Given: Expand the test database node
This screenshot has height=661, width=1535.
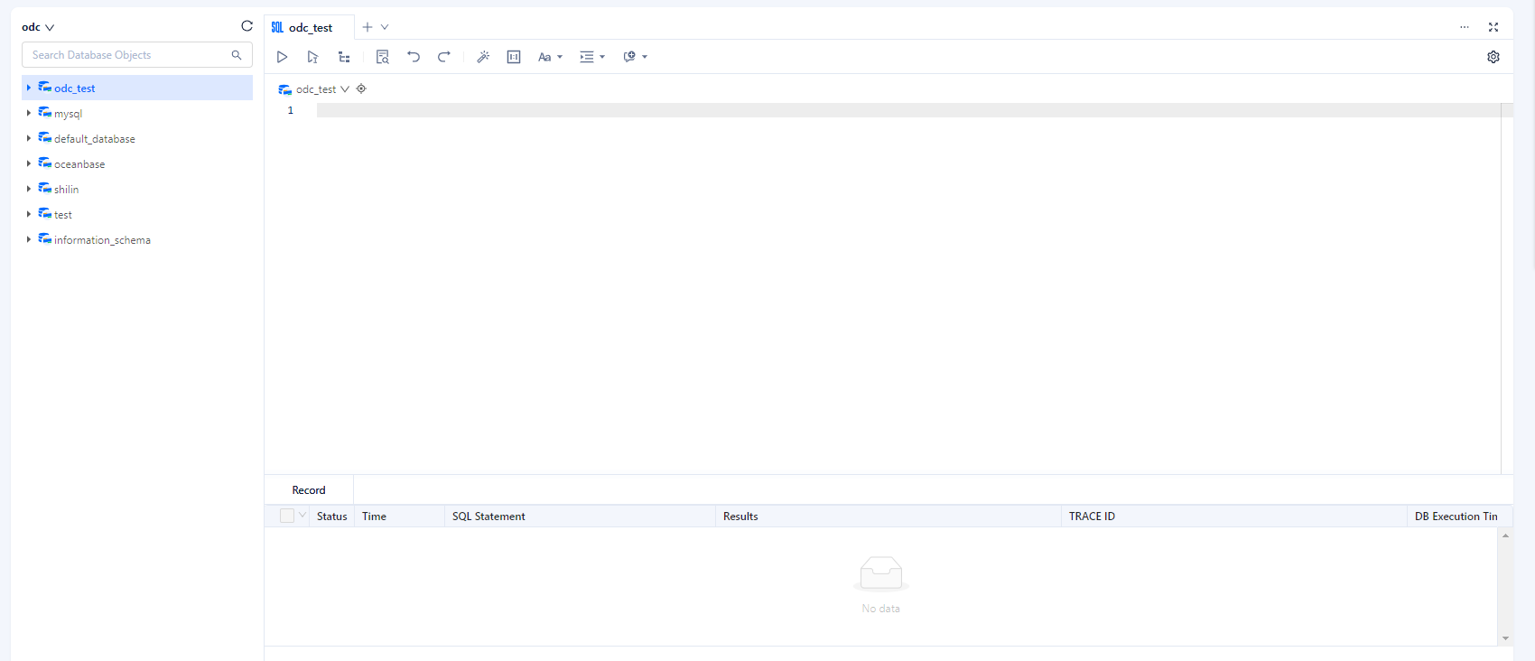Looking at the screenshot, I should click(29, 214).
